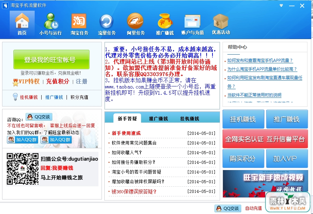This screenshot has height=214, width=313.
Task: Click the first 加入QQ群 button
Action: coord(22,140)
